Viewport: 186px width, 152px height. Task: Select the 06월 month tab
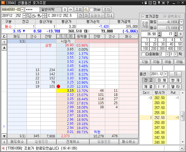[x=168, y=62]
